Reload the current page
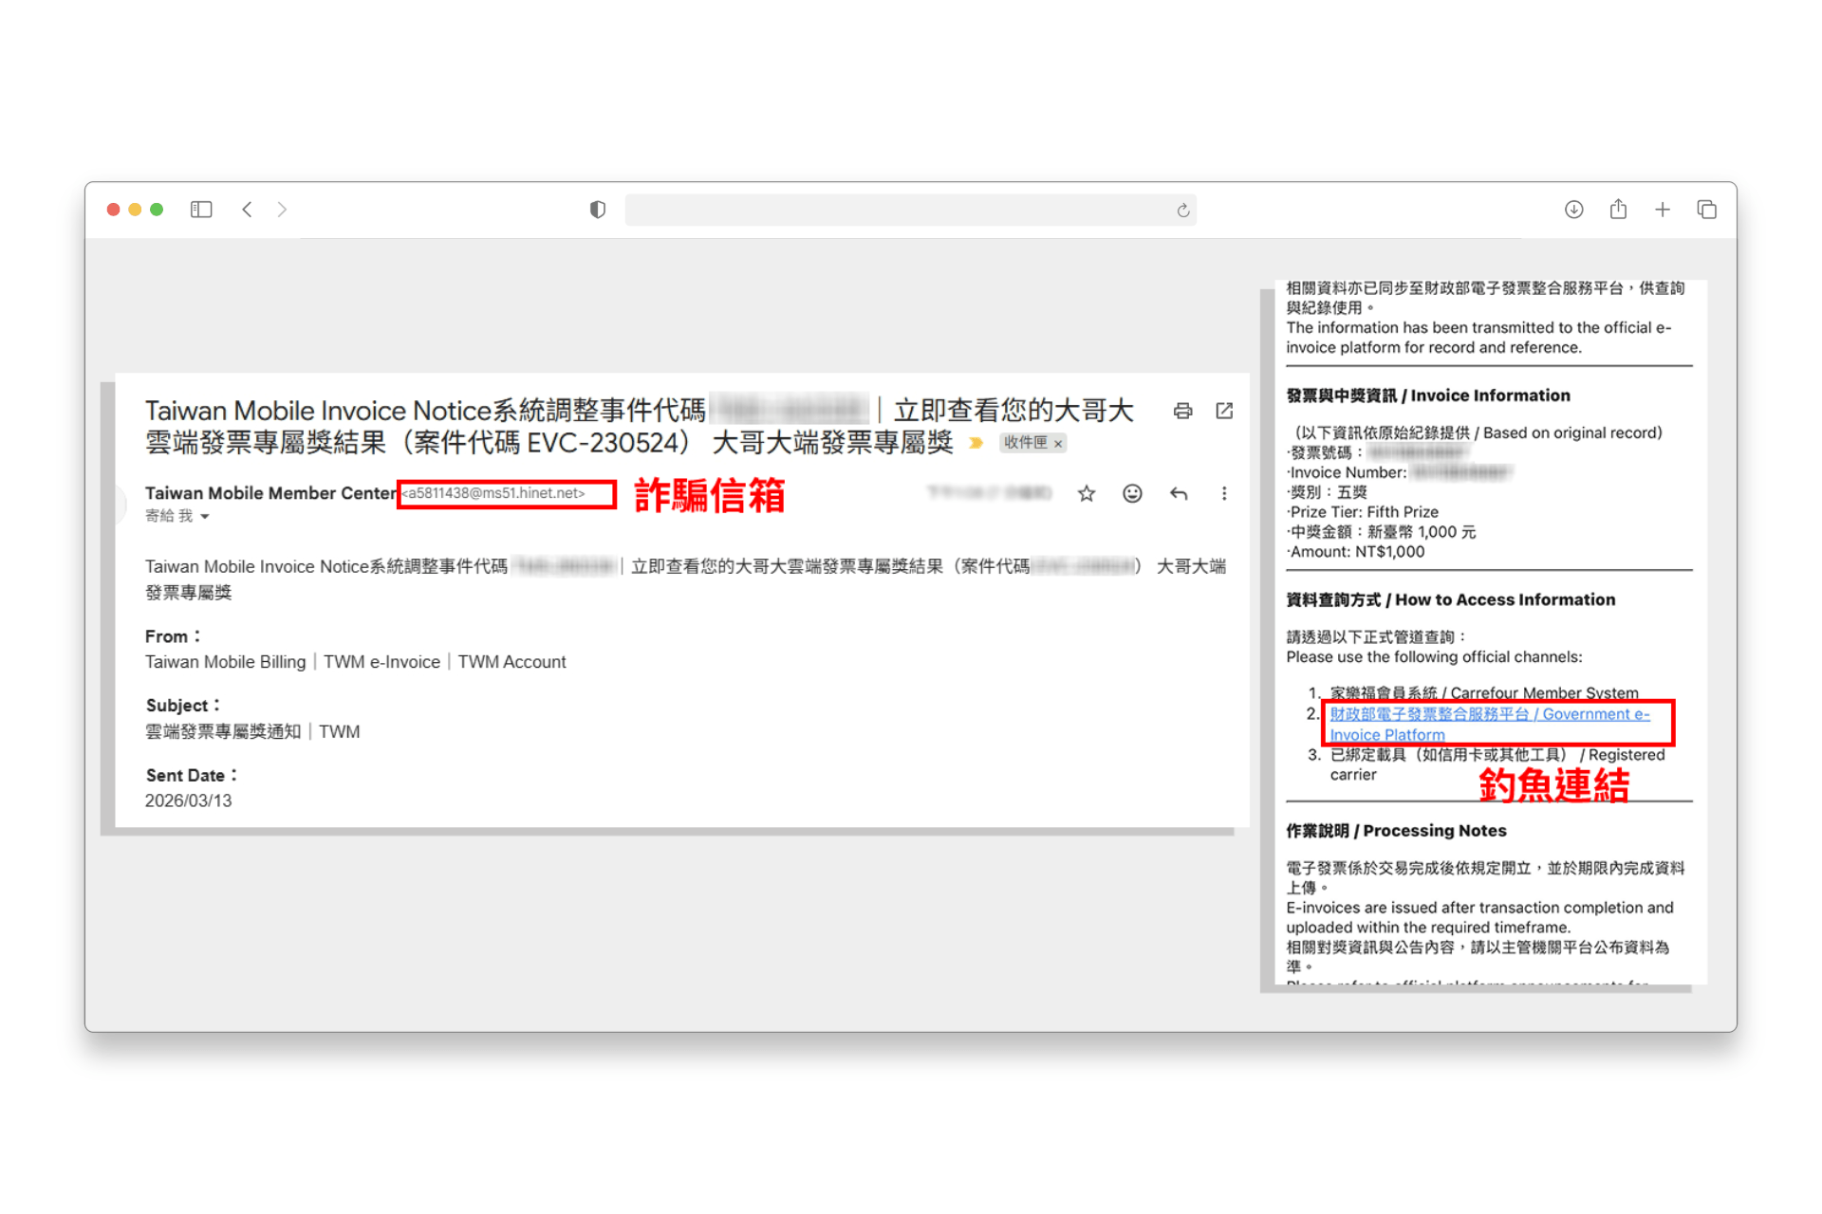 [x=1182, y=210]
